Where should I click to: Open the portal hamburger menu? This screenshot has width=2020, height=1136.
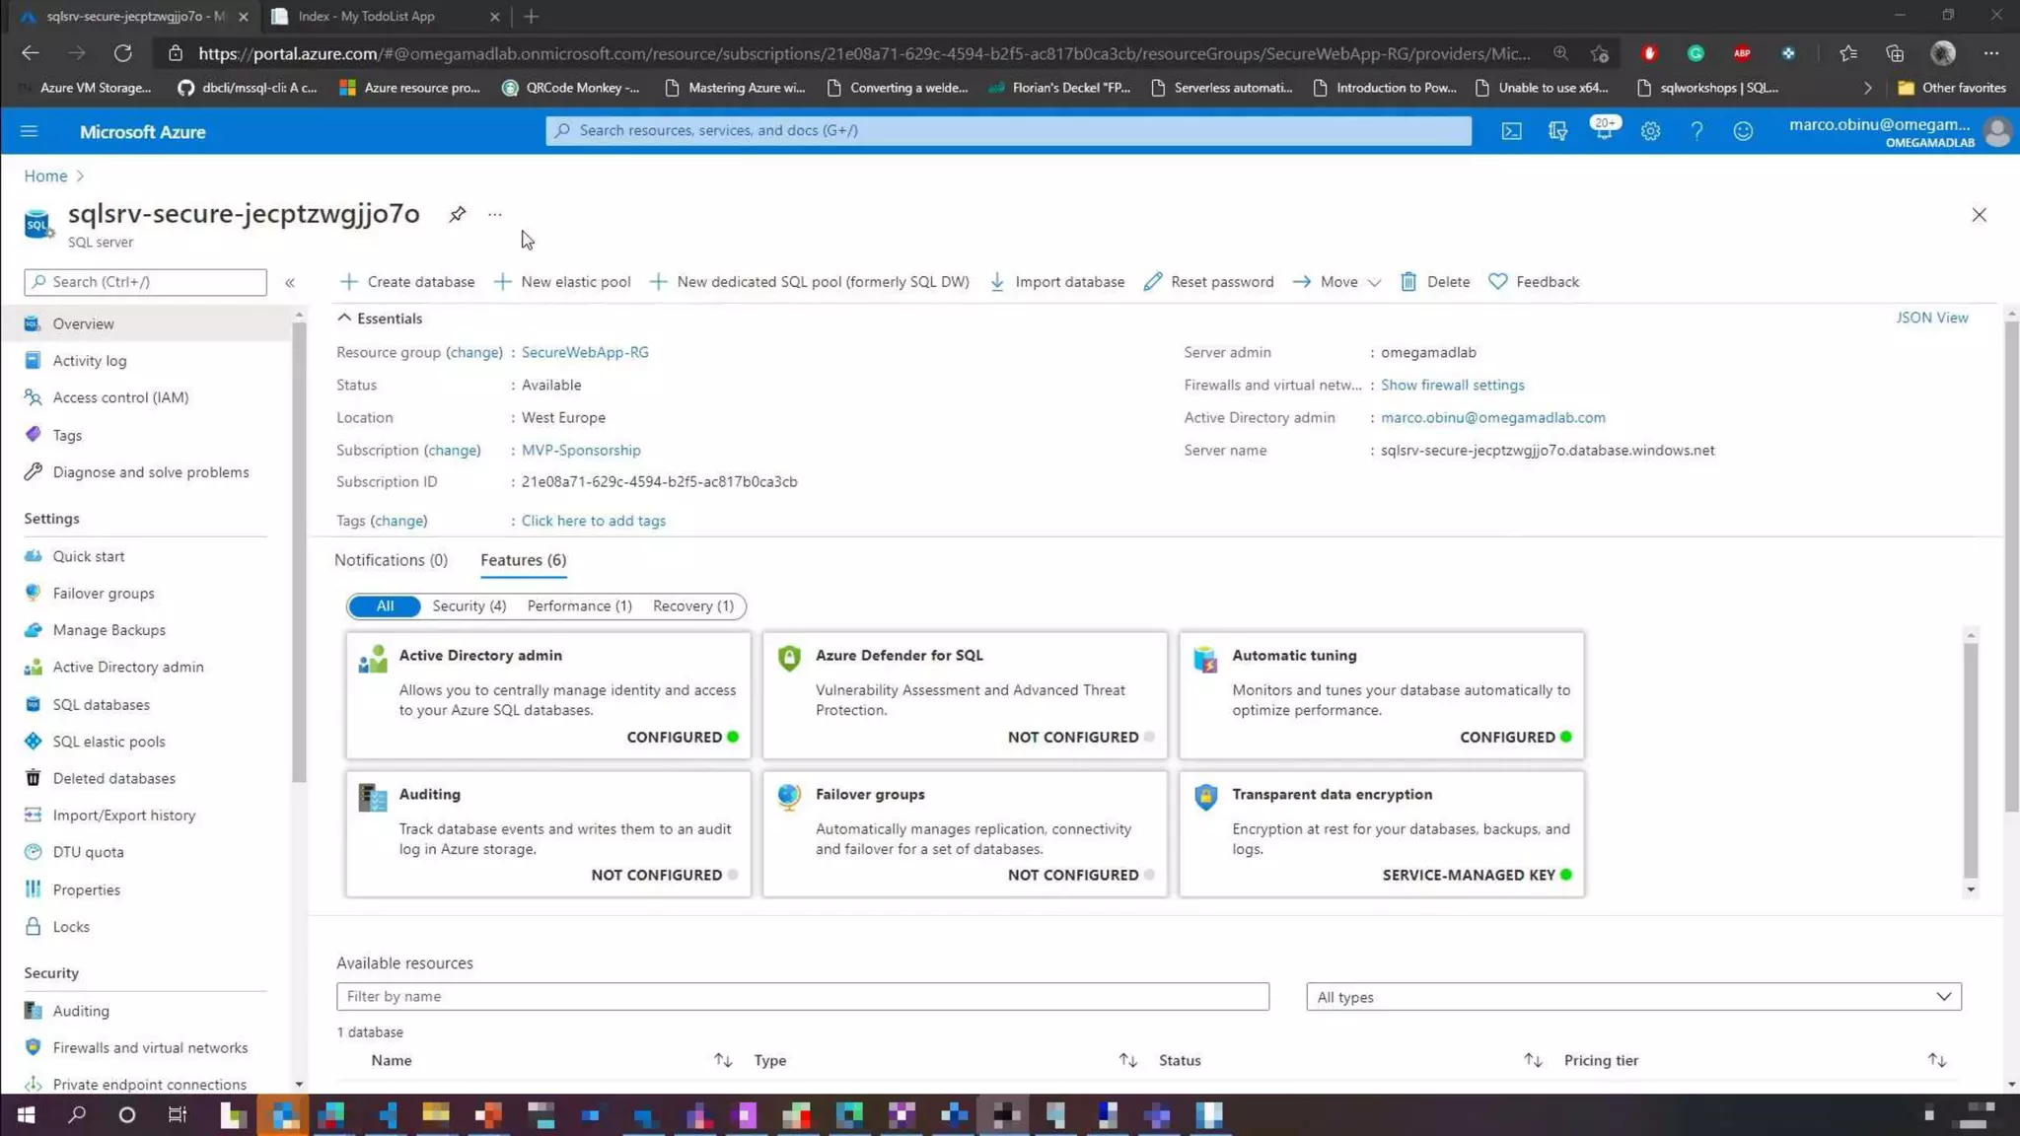[29, 131]
